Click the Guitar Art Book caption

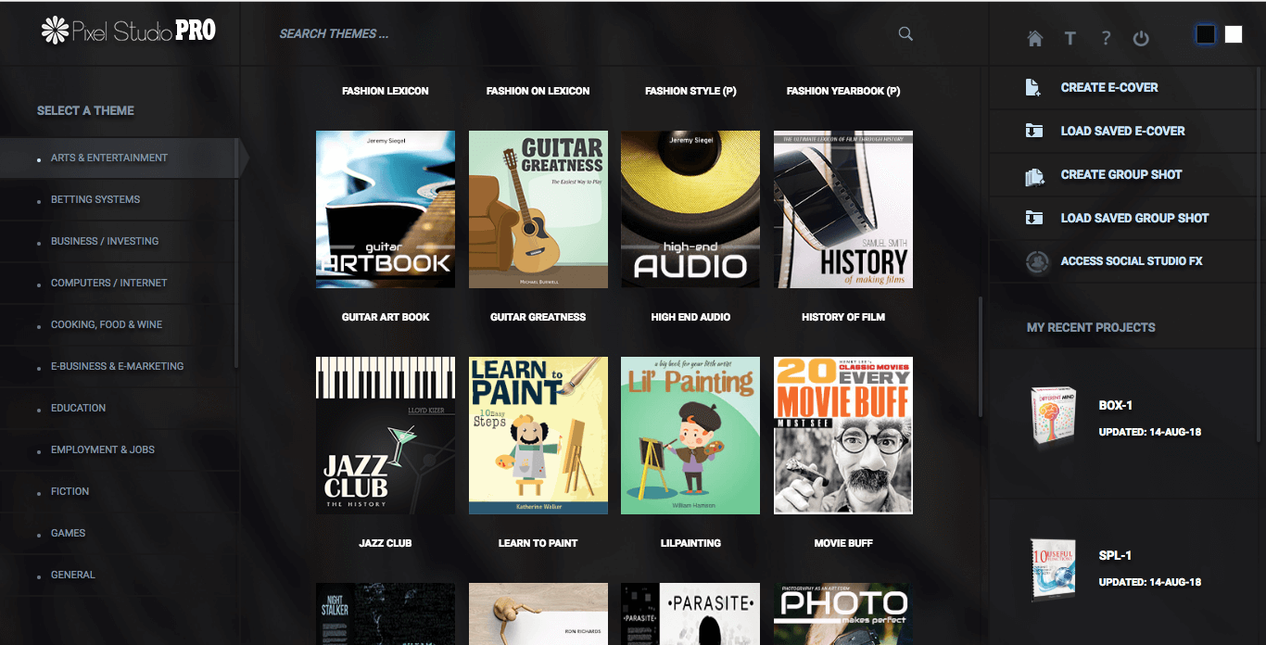386,317
